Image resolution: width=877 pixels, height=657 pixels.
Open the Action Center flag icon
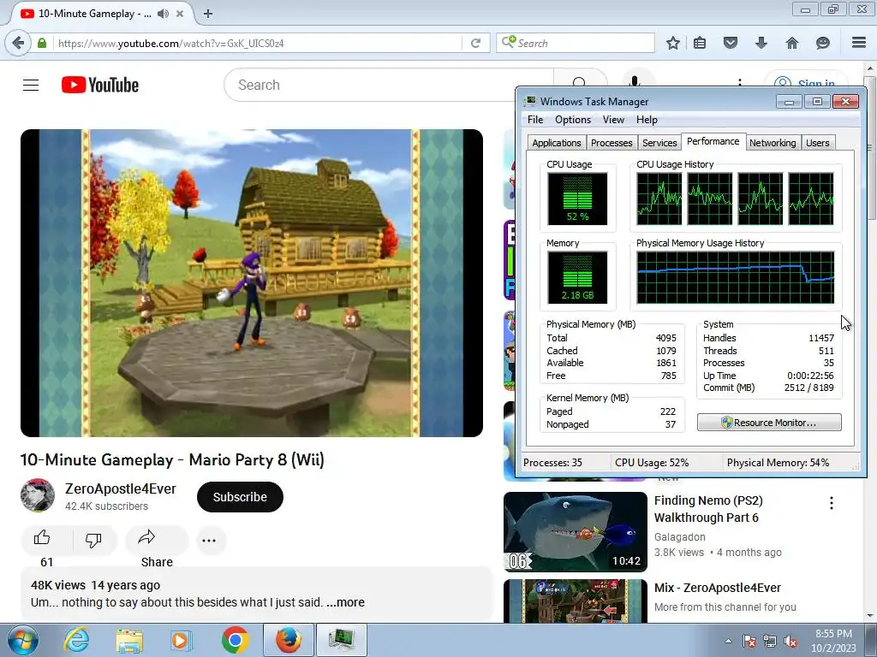tap(749, 641)
